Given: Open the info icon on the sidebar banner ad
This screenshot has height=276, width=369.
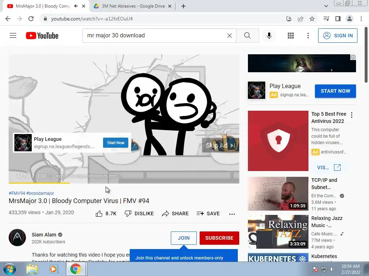Looking at the screenshot, I should point(353,57).
